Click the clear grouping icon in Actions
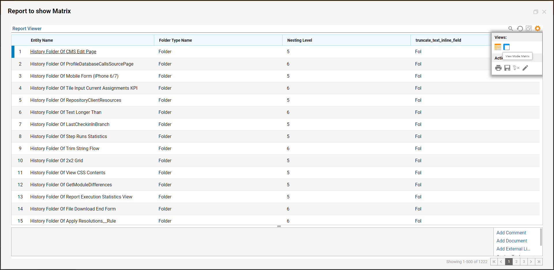This screenshot has width=554, height=270. point(516,68)
